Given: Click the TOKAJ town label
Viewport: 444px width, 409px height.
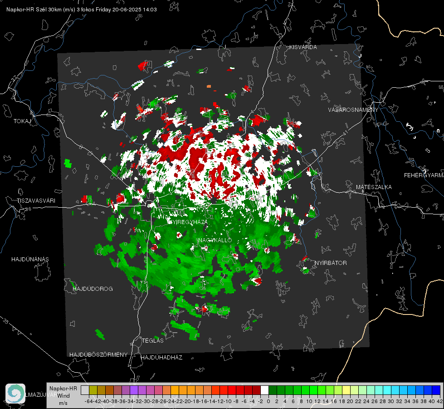Looking at the screenshot, I should coord(22,121).
